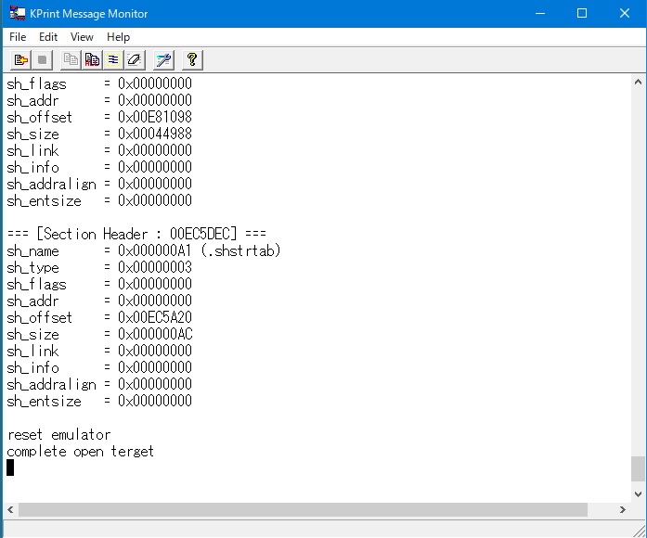Open the View menu

click(82, 37)
